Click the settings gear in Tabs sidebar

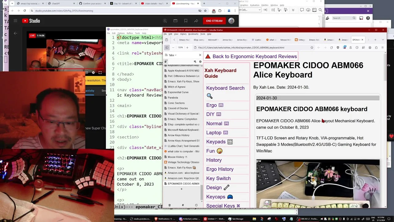200,62
